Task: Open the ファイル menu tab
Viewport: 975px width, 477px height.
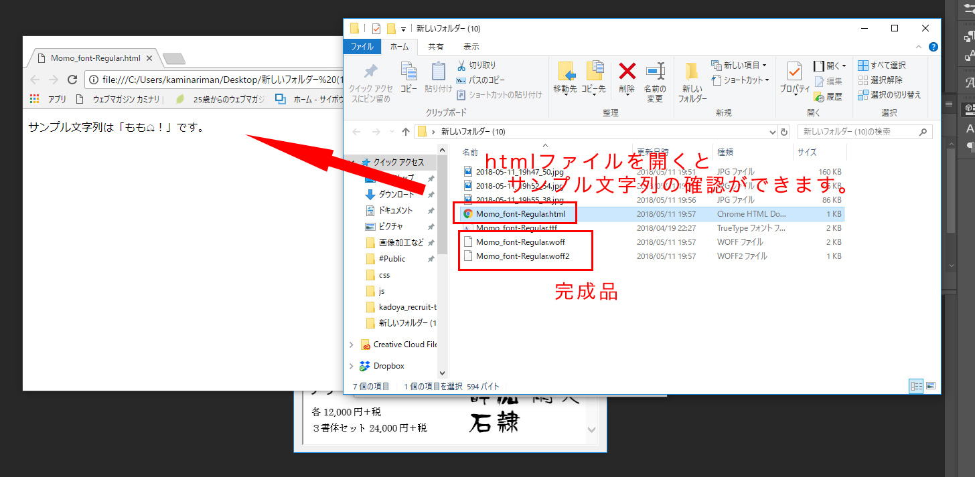Action: pos(362,47)
